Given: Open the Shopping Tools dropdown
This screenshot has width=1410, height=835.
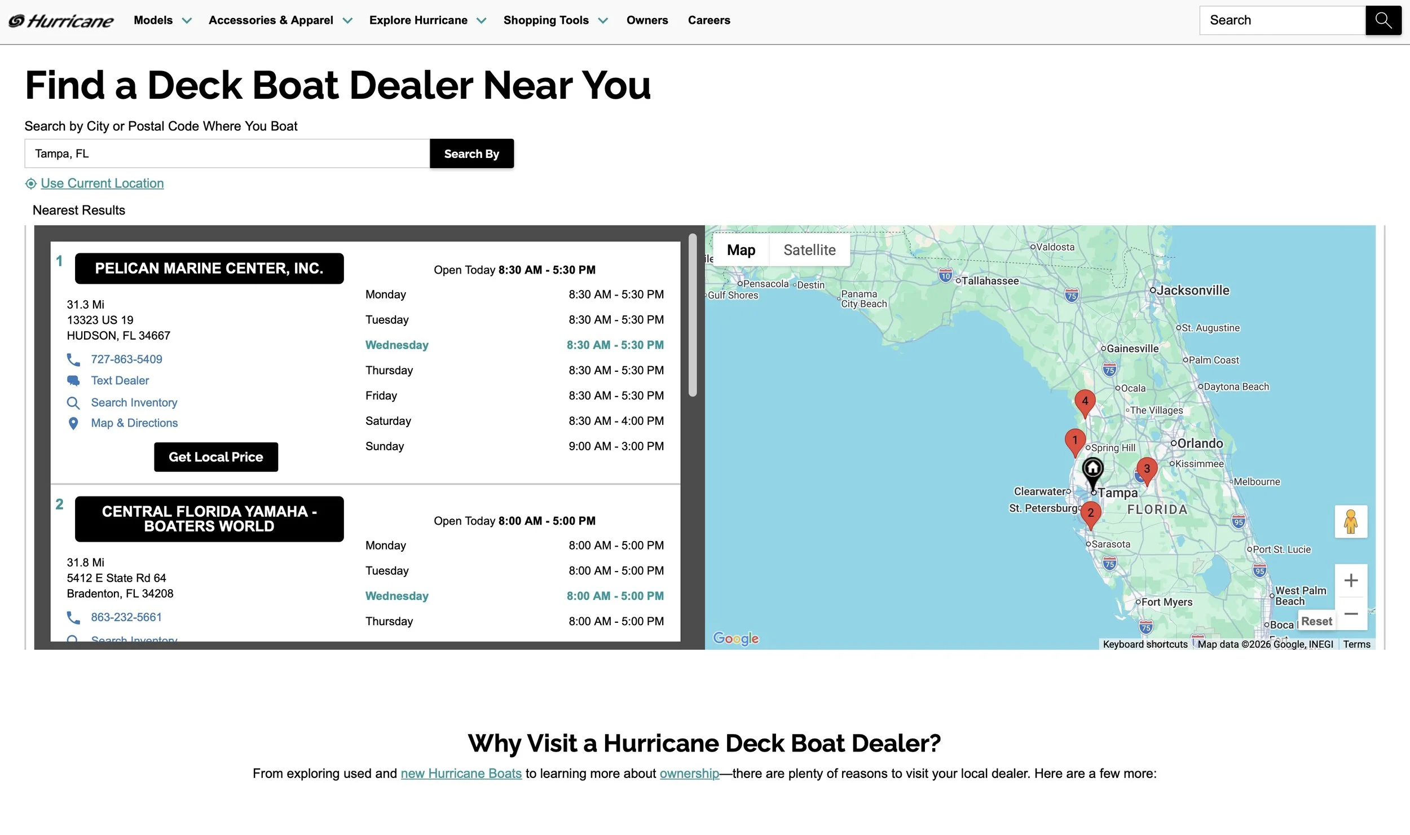Looking at the screenshot, I should tap(555, 20).
